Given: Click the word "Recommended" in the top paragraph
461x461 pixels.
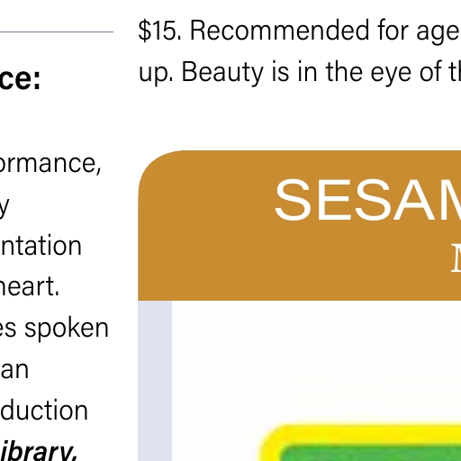Looking at the screenshot, I should [x=279, y=30].
